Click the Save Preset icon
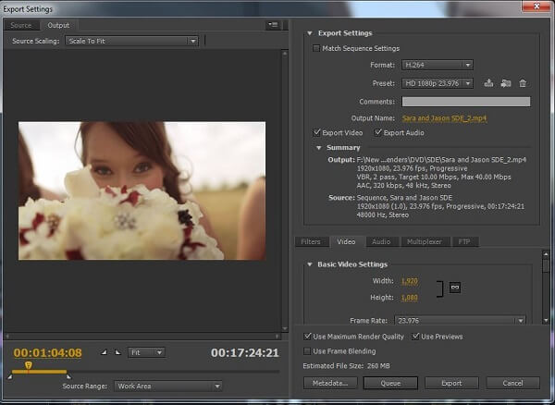 [488, 83]
